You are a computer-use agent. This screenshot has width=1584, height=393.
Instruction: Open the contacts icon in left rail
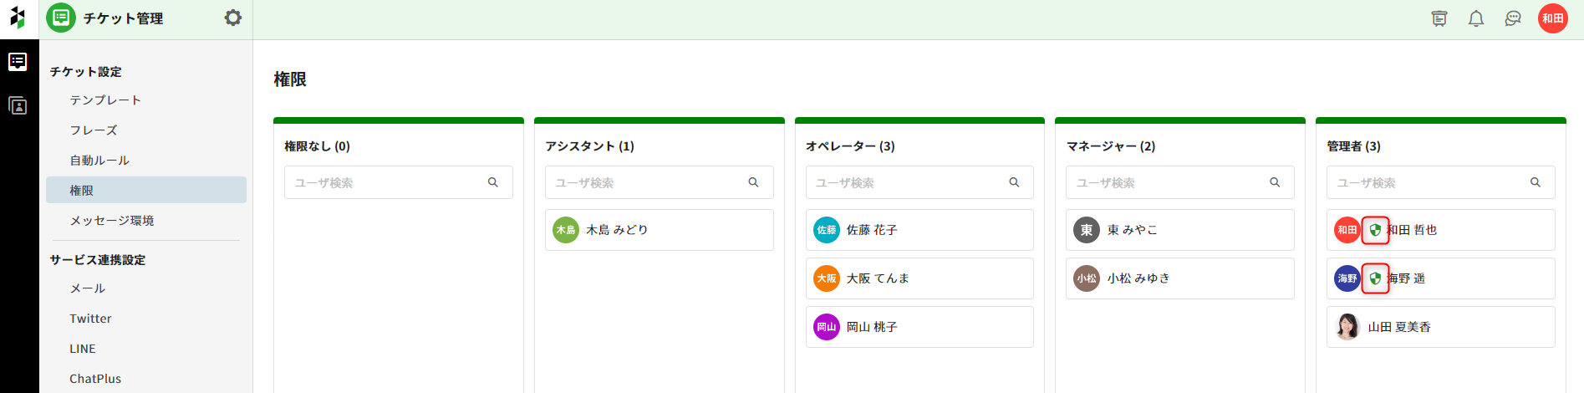coord(18,106)
